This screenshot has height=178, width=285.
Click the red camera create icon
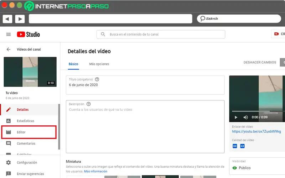(x=276, y=34)
